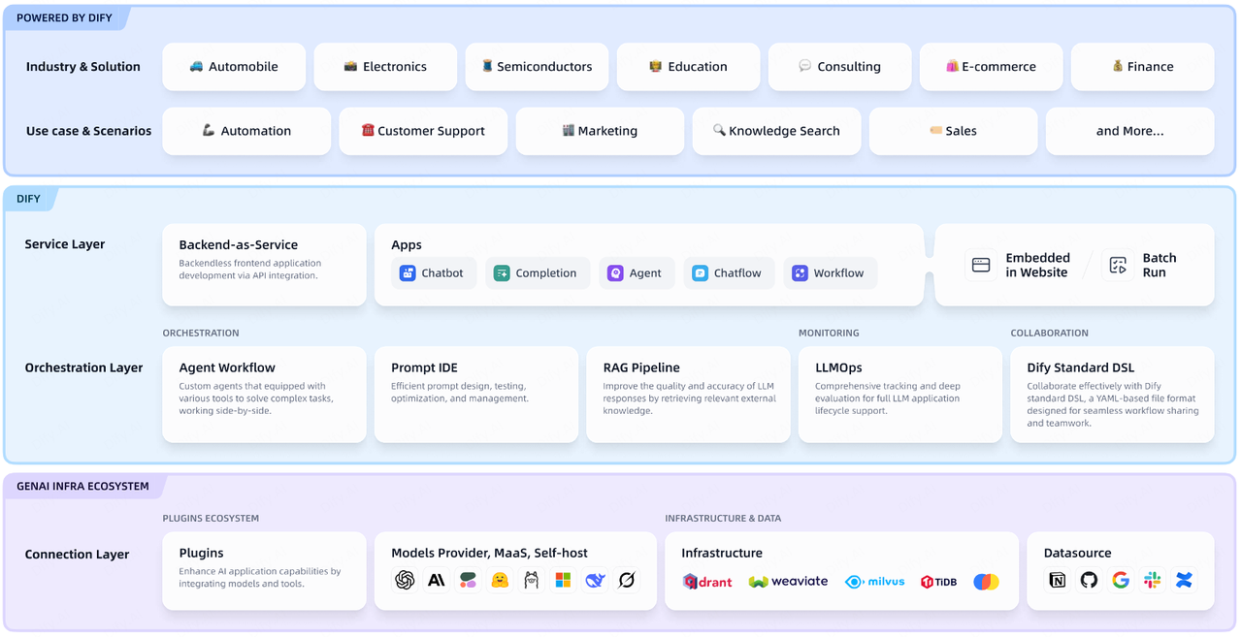Click the Hugging Face emoji logo
Screen dimensions: 1242x637
tap(500, 580)
